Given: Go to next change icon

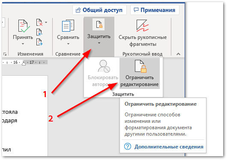Looking at the screenshot, I should click(x=39, y=42).
